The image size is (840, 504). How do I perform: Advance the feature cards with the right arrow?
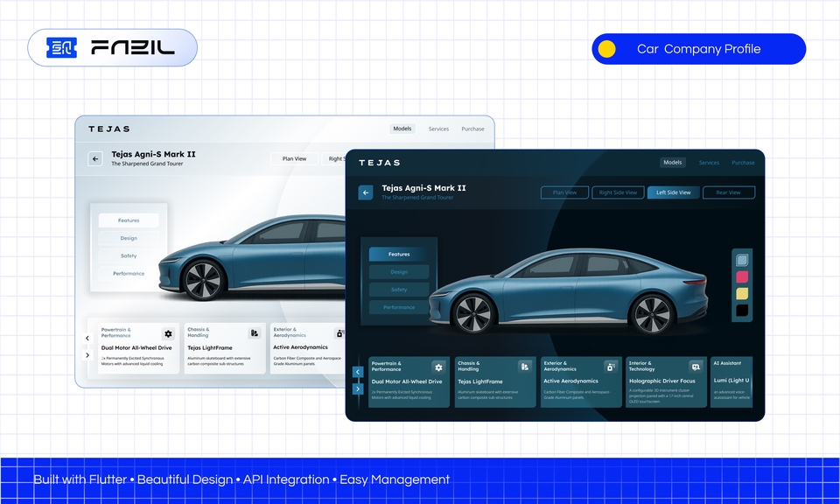(x=357, y=388)
